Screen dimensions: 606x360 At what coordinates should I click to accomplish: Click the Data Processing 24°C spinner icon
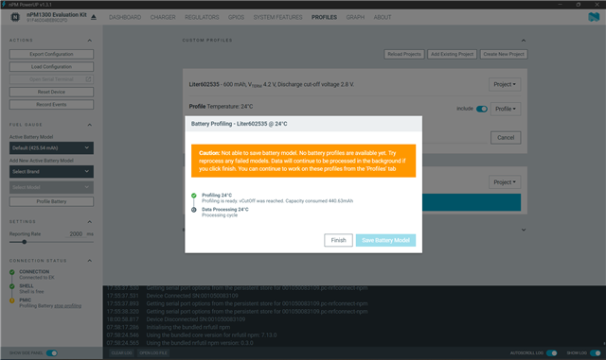[193, 210]
